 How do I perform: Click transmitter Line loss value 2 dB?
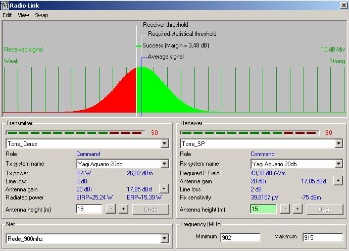click(82, 181)
